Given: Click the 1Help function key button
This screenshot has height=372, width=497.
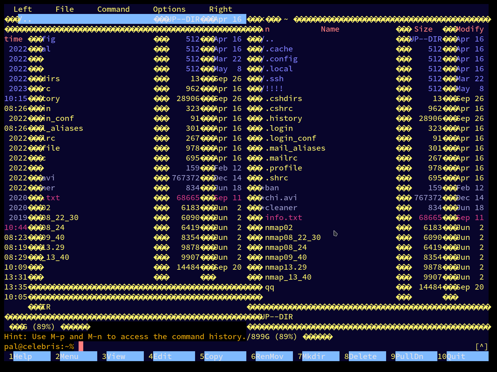Looking at the screenshot, I should click(27, 356).
